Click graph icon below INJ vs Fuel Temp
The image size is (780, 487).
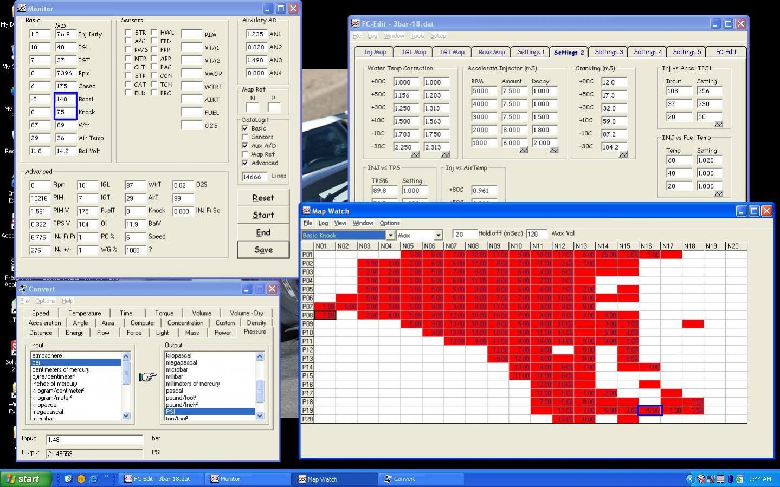click(719, 194)
